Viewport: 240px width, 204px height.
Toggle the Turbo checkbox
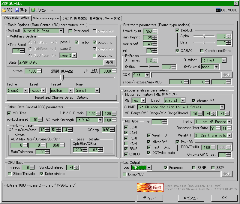click(x=76, y=42)
